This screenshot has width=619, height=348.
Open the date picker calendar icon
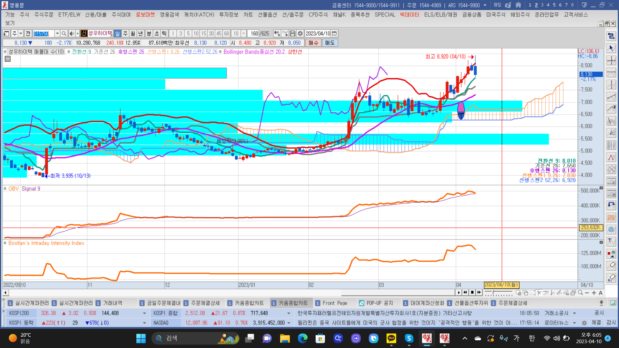click(334, 34)
